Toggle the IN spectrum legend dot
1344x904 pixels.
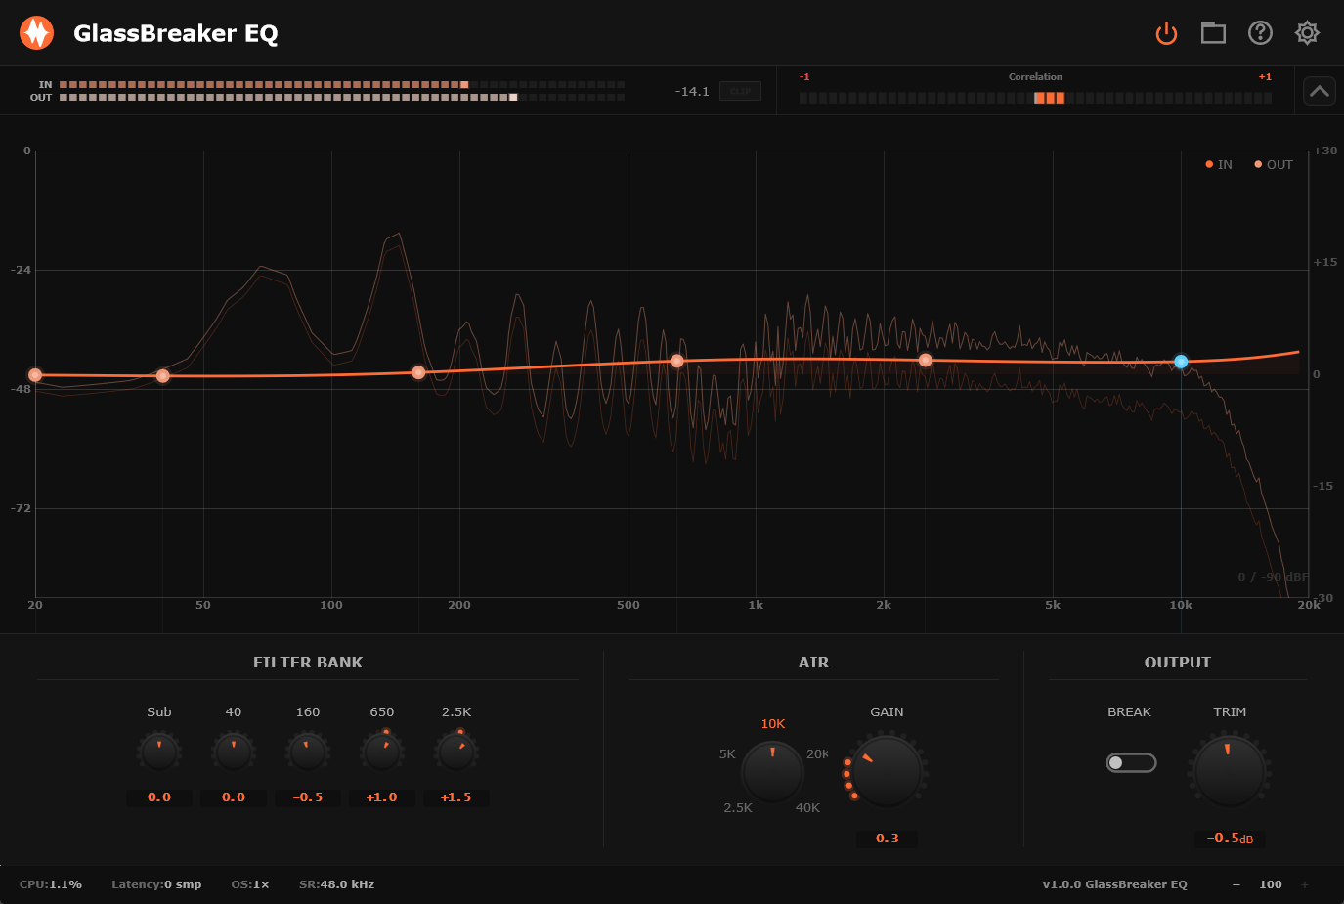(1209, 164)
